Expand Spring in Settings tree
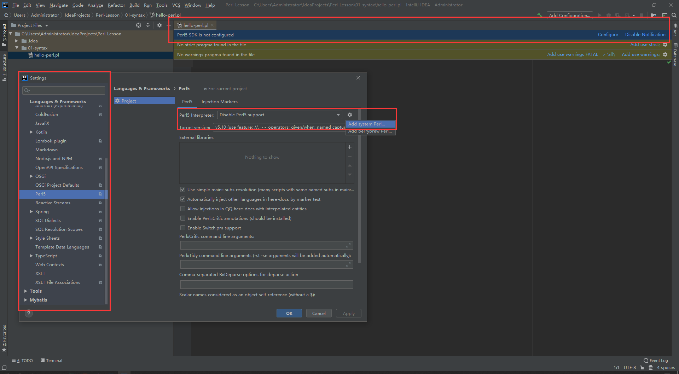Viewport: 679px width, 374px height. [31, 211]
